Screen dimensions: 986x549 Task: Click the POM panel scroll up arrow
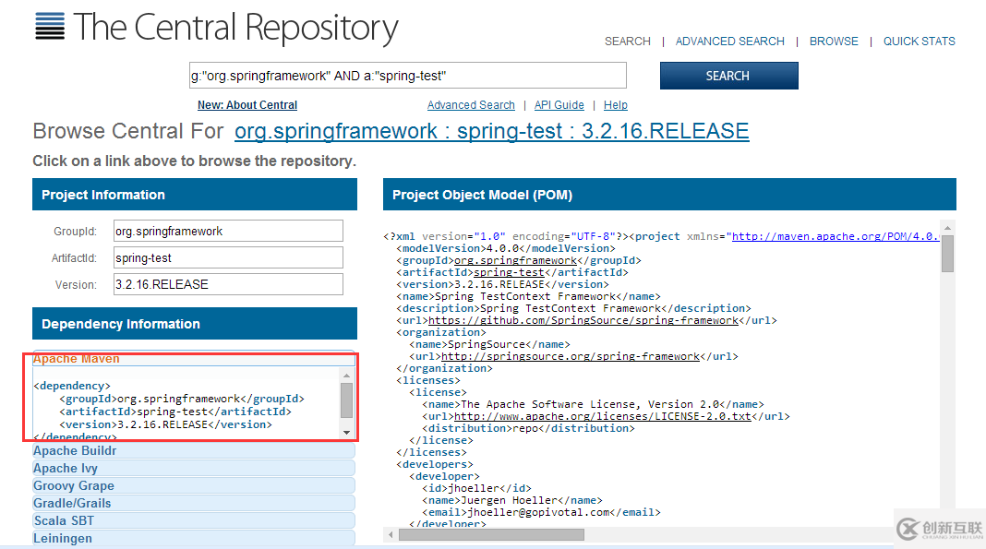tap(947, 228)
